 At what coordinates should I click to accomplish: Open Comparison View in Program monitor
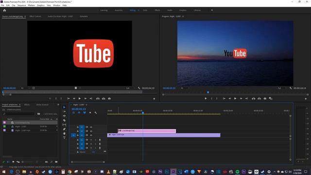point(271,98)
